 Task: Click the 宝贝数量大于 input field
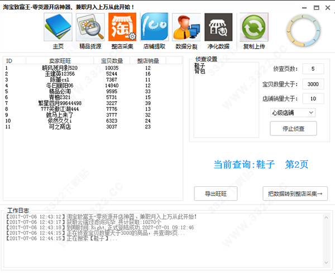(x=313, y=84)
